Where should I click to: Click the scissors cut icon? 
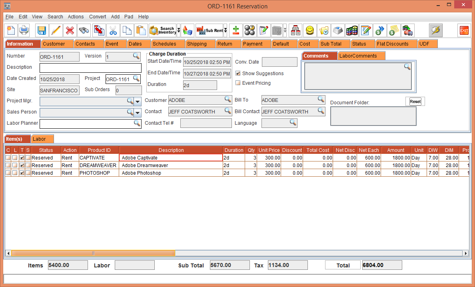point(113,30)
